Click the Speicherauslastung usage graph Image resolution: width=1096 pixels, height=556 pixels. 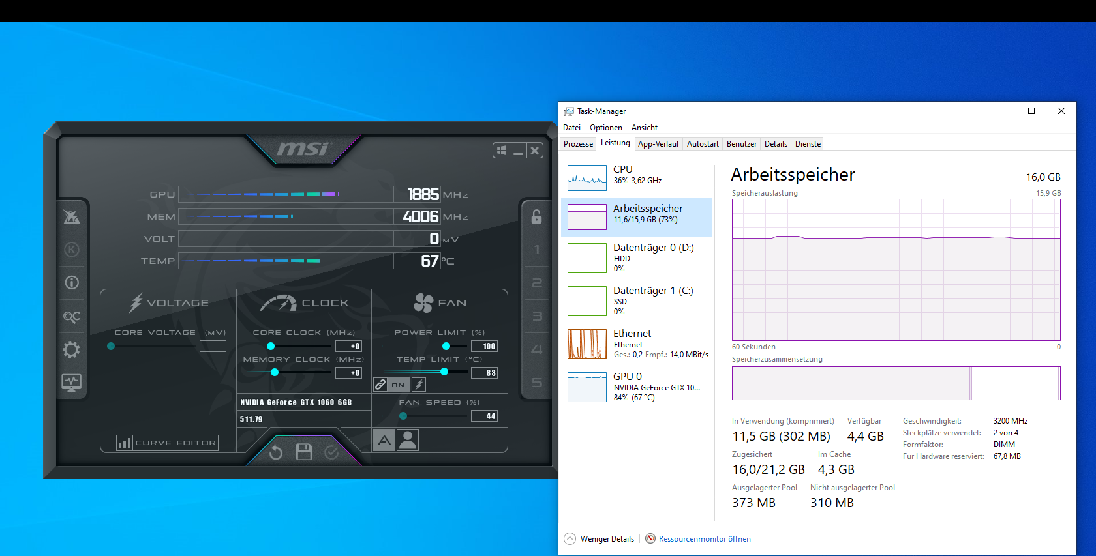coord(896,270)
